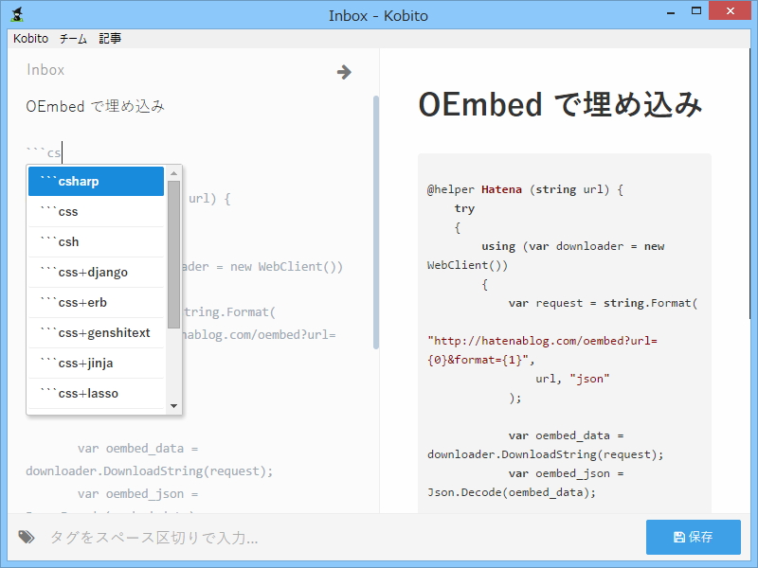Select ```css+django language option
The image size is (758, 568).
click(x=96, y=272)
